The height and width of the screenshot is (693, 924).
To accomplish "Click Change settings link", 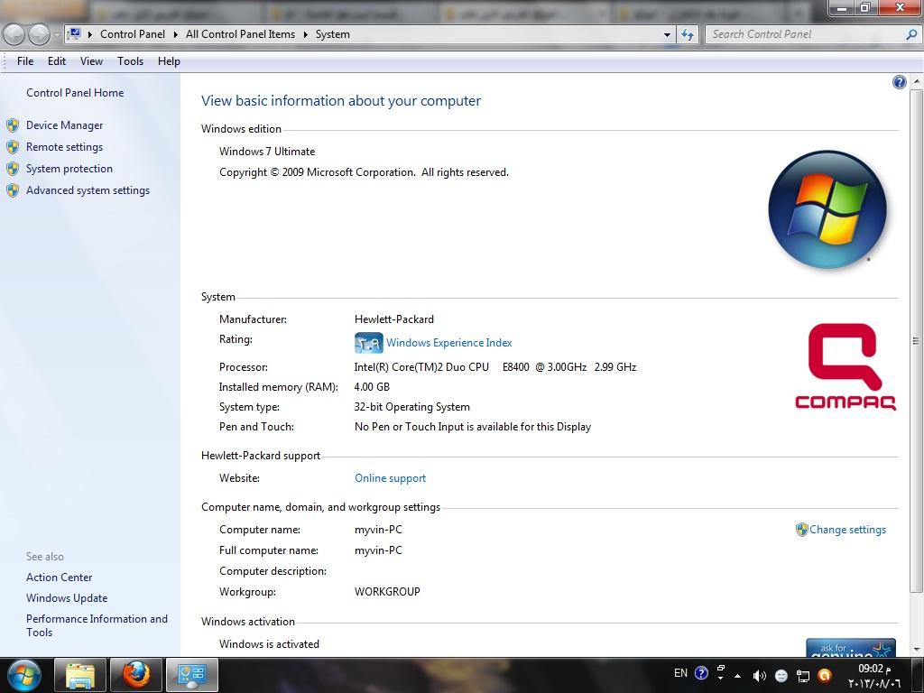I will click(x=847, y=529).
